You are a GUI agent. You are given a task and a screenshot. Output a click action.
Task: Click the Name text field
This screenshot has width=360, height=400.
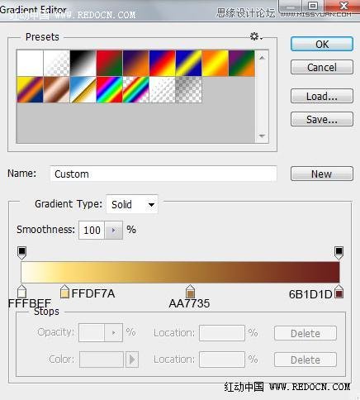(163, 174)
